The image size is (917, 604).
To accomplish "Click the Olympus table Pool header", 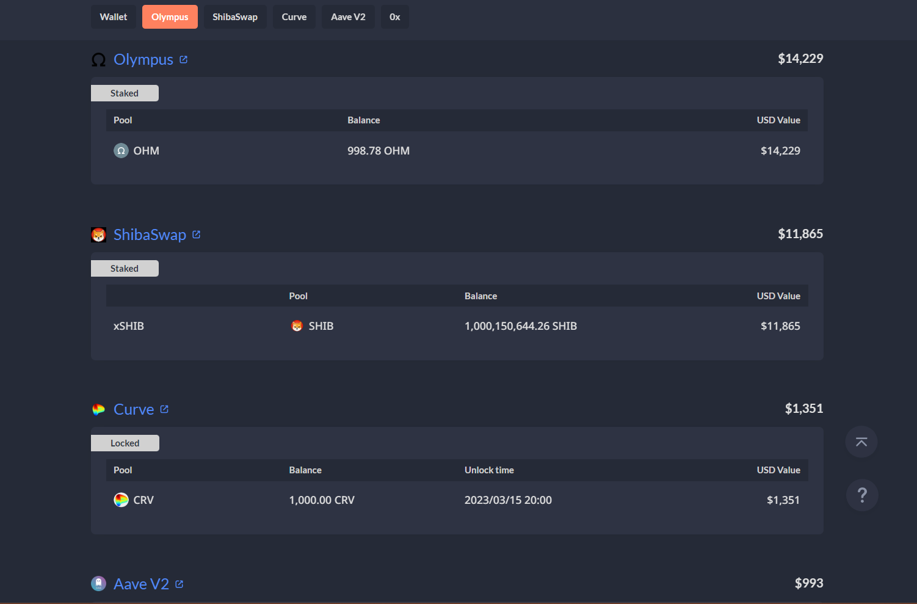I will click(x=123, y=120).
